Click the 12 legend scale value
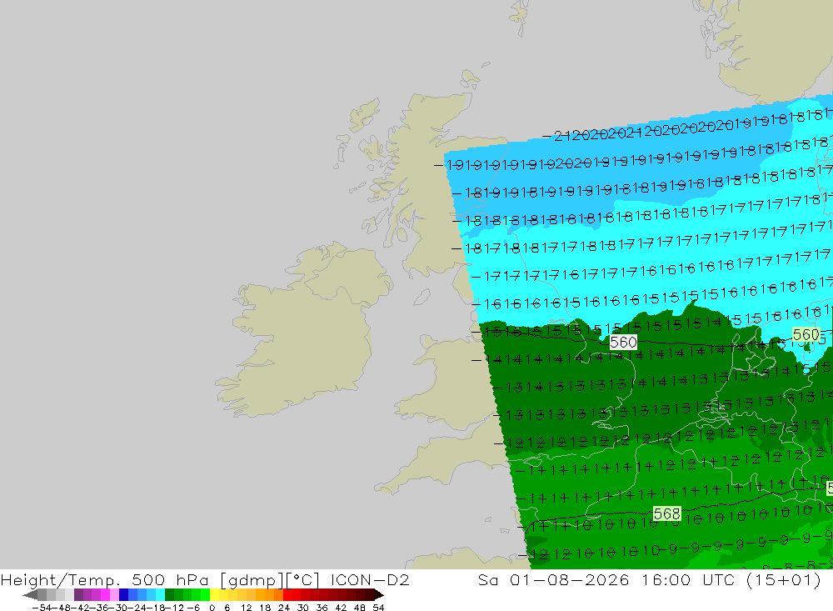The image size is (833, 611). point(247,608)
